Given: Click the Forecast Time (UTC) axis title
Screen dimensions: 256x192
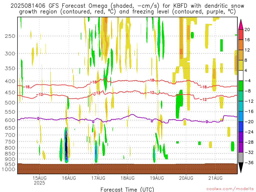Looking at the screenshot, I should [x=127, y=189].
